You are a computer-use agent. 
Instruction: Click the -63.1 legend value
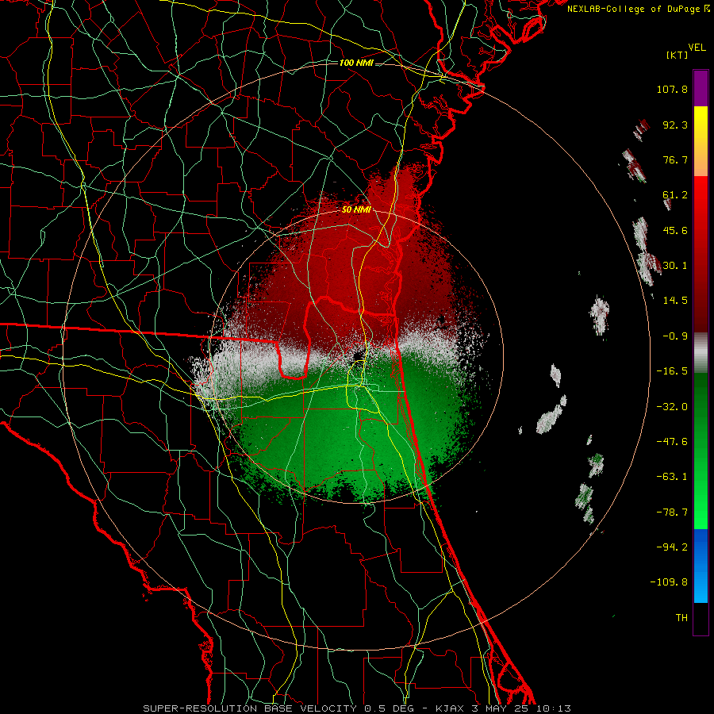672,477
